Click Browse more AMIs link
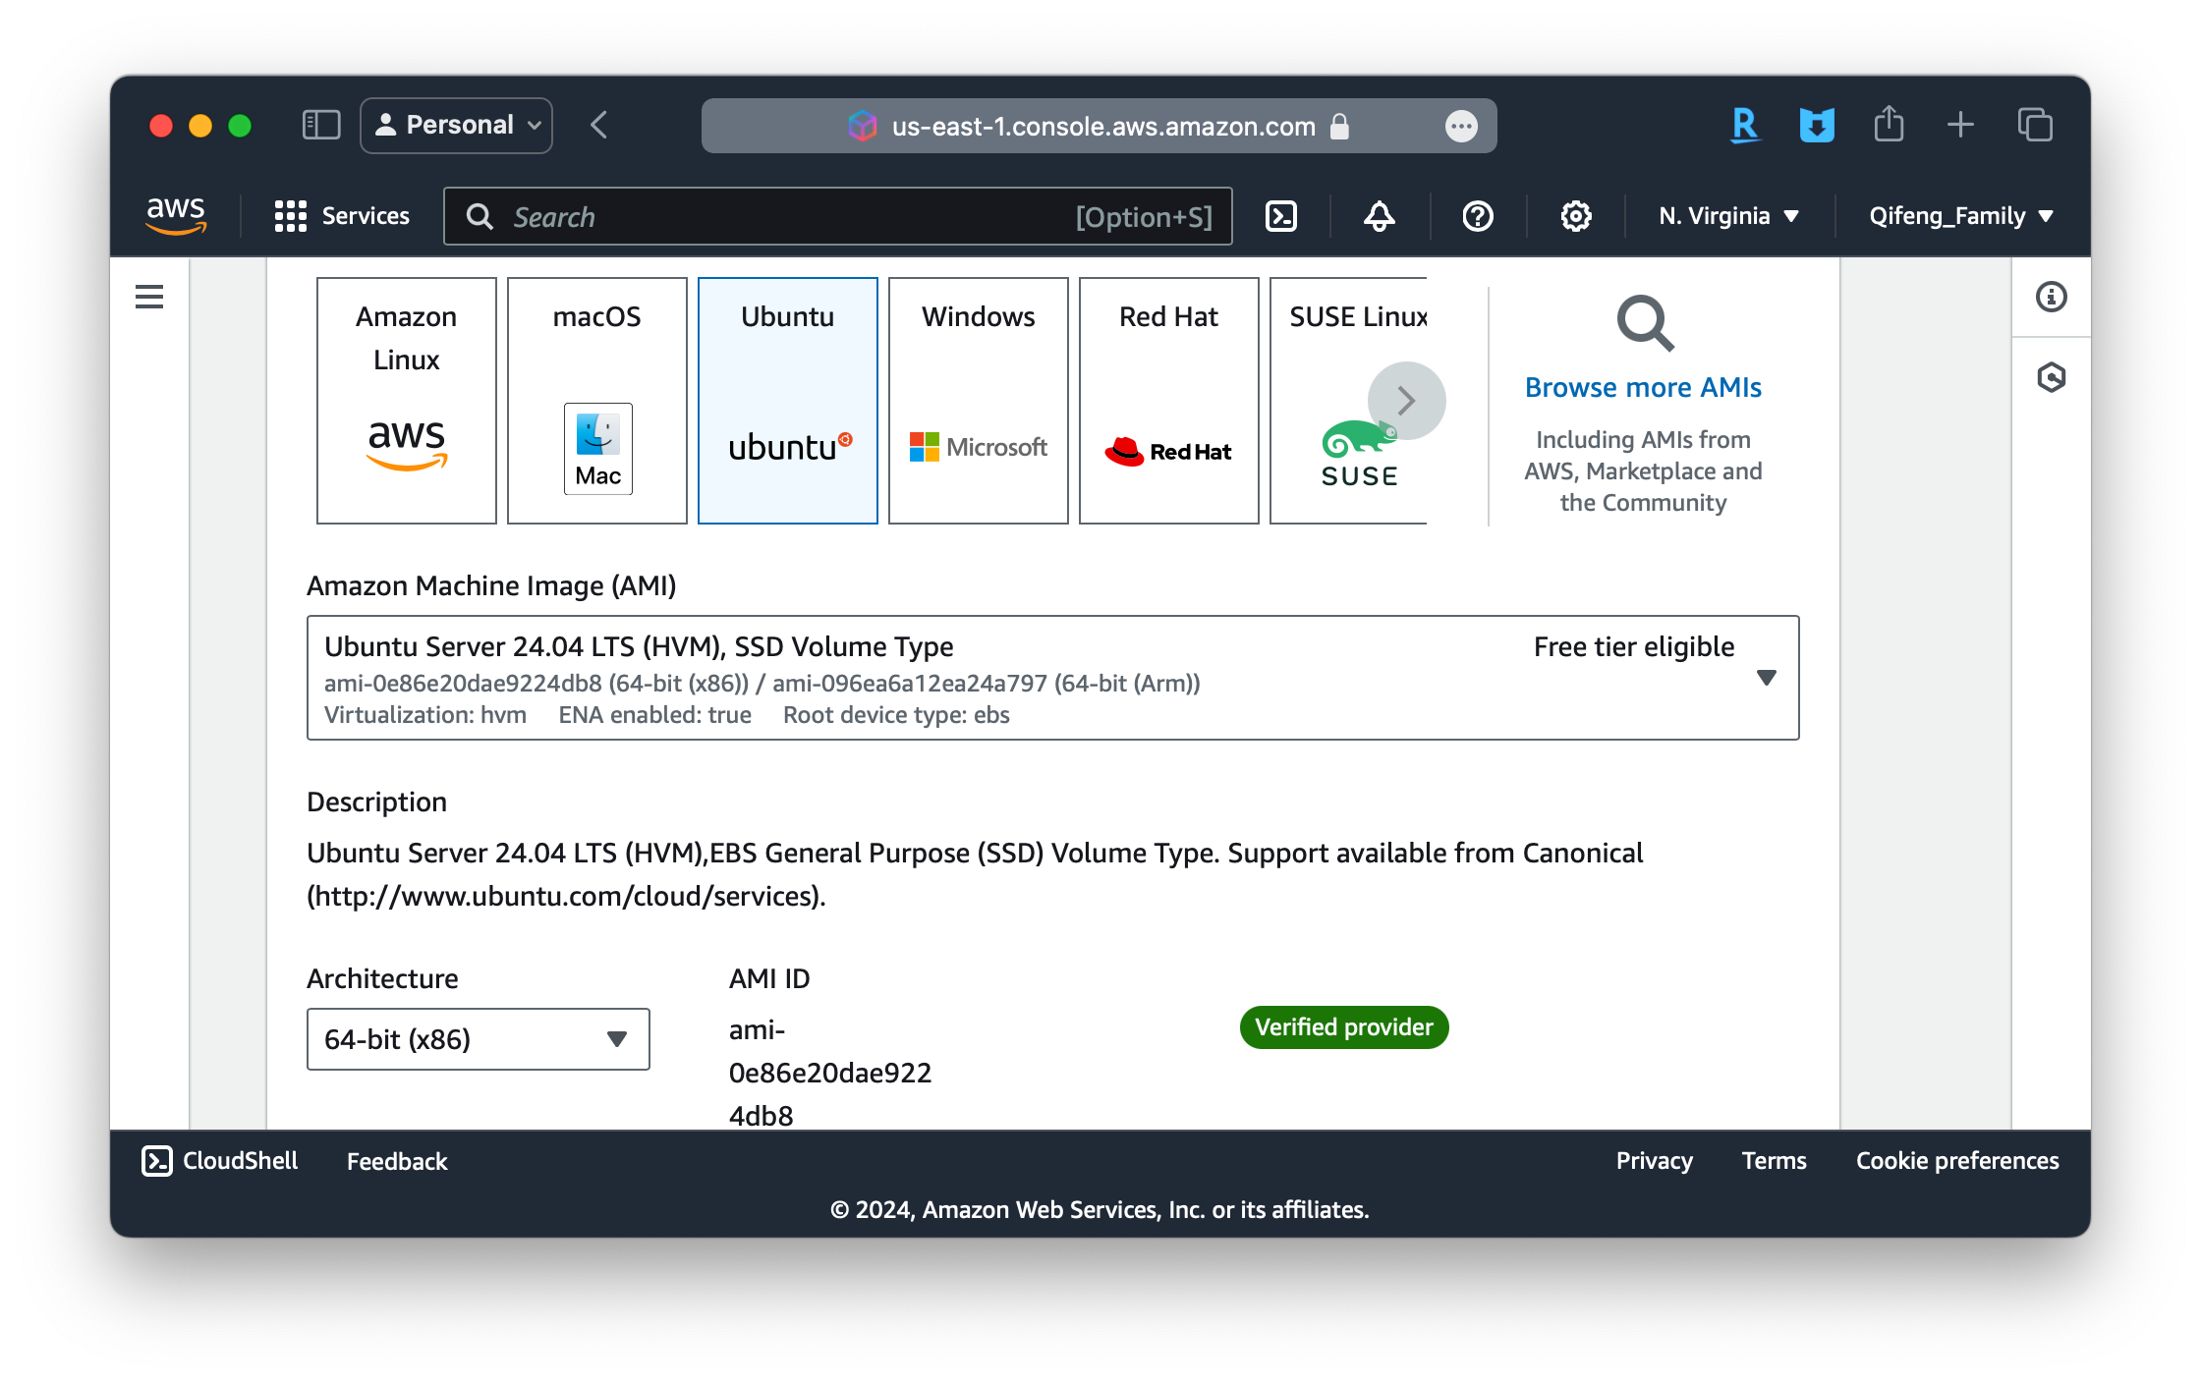2201x1383 pixels. click(1643, 387)
